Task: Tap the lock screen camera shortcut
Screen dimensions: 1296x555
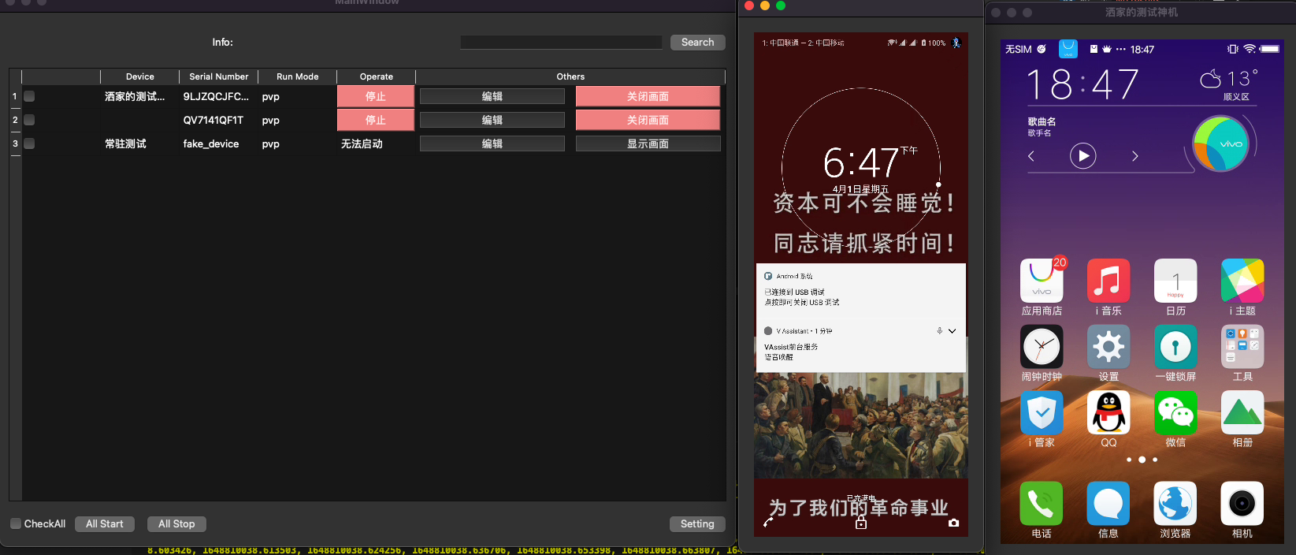Action: [953, 523]
